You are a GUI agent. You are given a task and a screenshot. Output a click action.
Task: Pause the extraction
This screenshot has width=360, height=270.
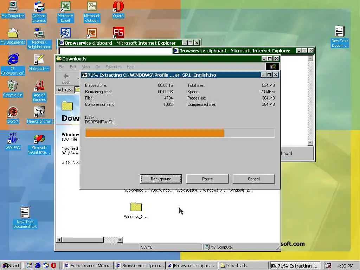tap(207, 179)
